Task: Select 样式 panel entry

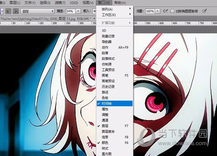Action: [115, 148]
